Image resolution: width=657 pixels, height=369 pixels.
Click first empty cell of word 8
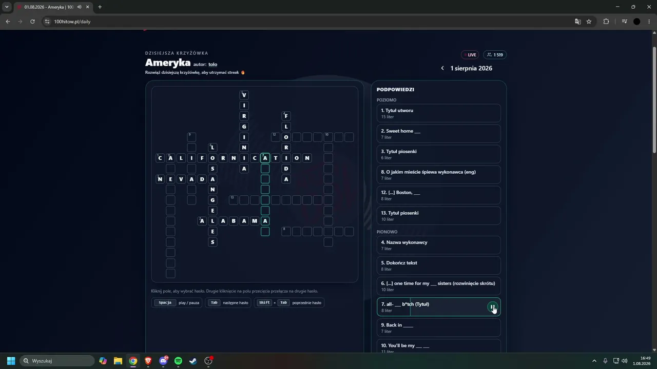tap(286, 232)
